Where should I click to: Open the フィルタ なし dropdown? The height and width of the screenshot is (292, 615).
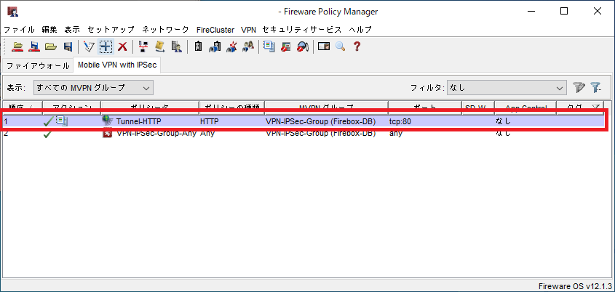(x=507, y=88)
